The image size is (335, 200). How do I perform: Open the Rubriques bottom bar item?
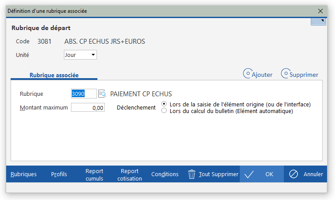(x=23, y=174)
